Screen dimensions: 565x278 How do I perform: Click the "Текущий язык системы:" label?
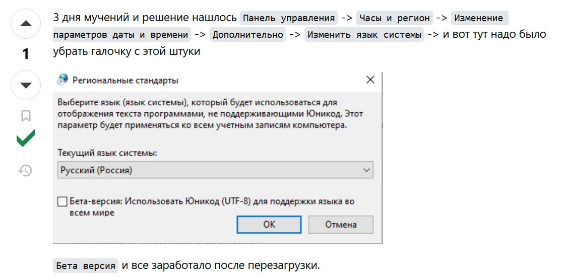(x=107, y=153)
